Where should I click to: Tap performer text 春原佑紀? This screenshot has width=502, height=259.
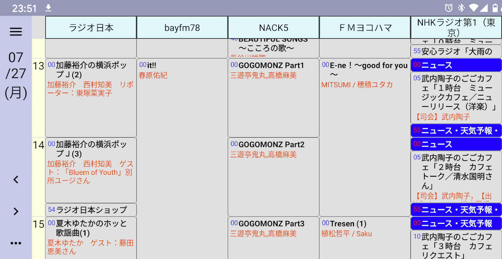coord(153,75)
